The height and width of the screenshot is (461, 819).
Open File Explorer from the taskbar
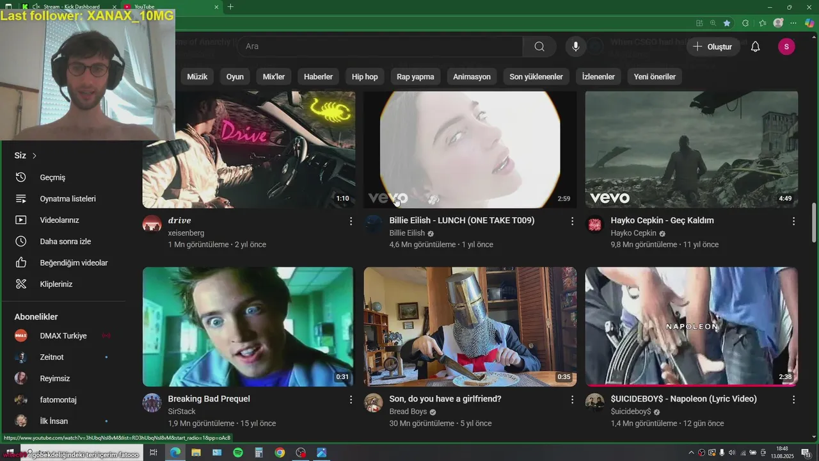pyautogui.click(x=196, y=453)
